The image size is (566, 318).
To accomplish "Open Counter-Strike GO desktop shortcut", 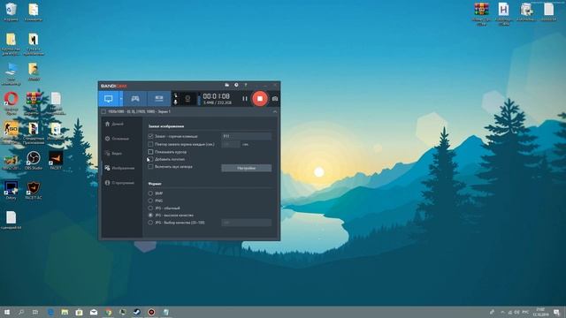I will [x=11, y=132].
